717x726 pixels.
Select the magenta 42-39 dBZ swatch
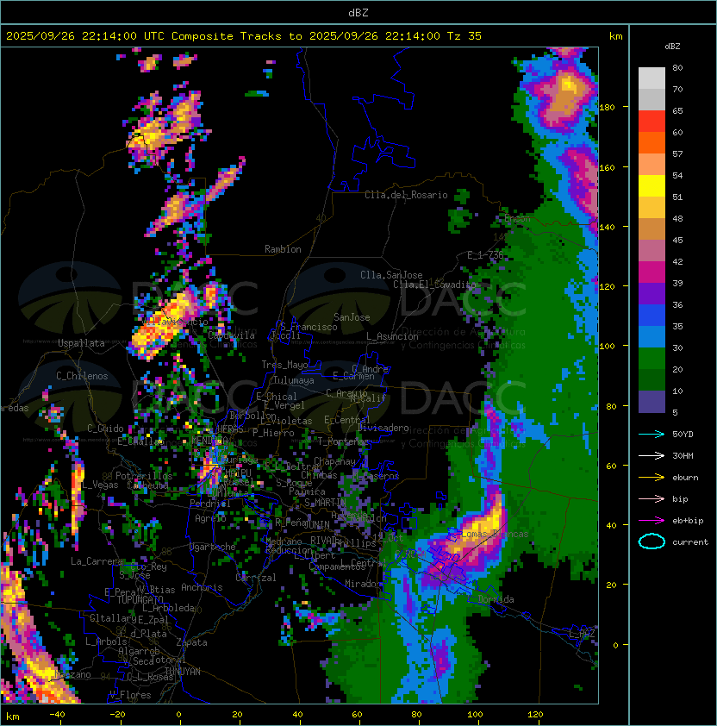pos(652,272)
